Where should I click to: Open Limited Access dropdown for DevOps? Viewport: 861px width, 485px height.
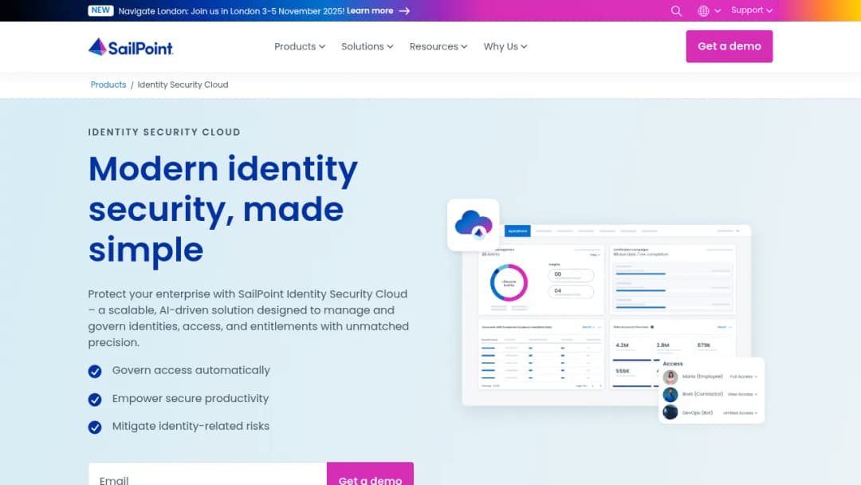[x=740, y=413]
